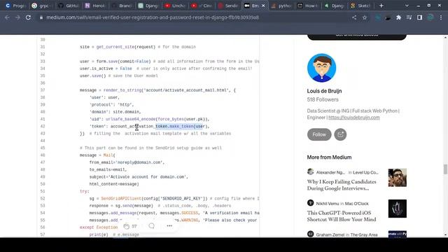Switch to the grpc tab
Viewport: 448px width, 252px height.
tap(42, 6)
